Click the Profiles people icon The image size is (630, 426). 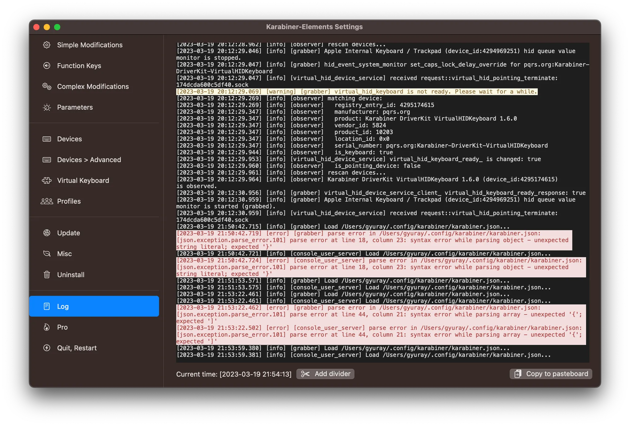(47, 201)
